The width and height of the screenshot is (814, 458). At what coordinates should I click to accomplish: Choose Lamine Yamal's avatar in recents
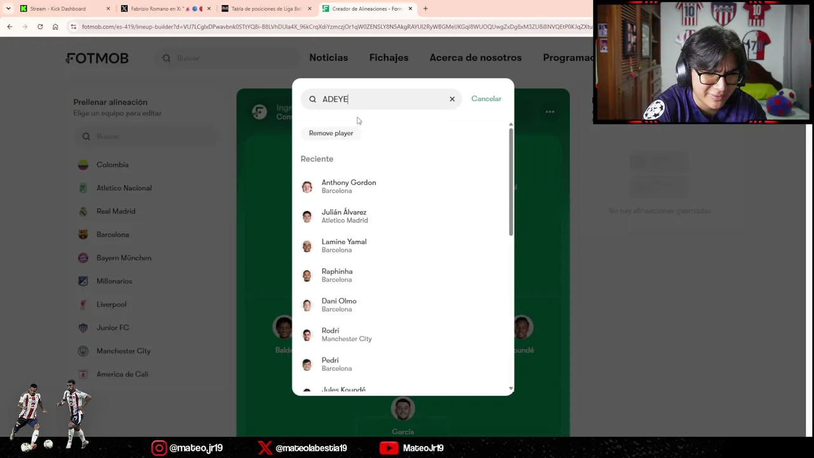coord(307,246)
